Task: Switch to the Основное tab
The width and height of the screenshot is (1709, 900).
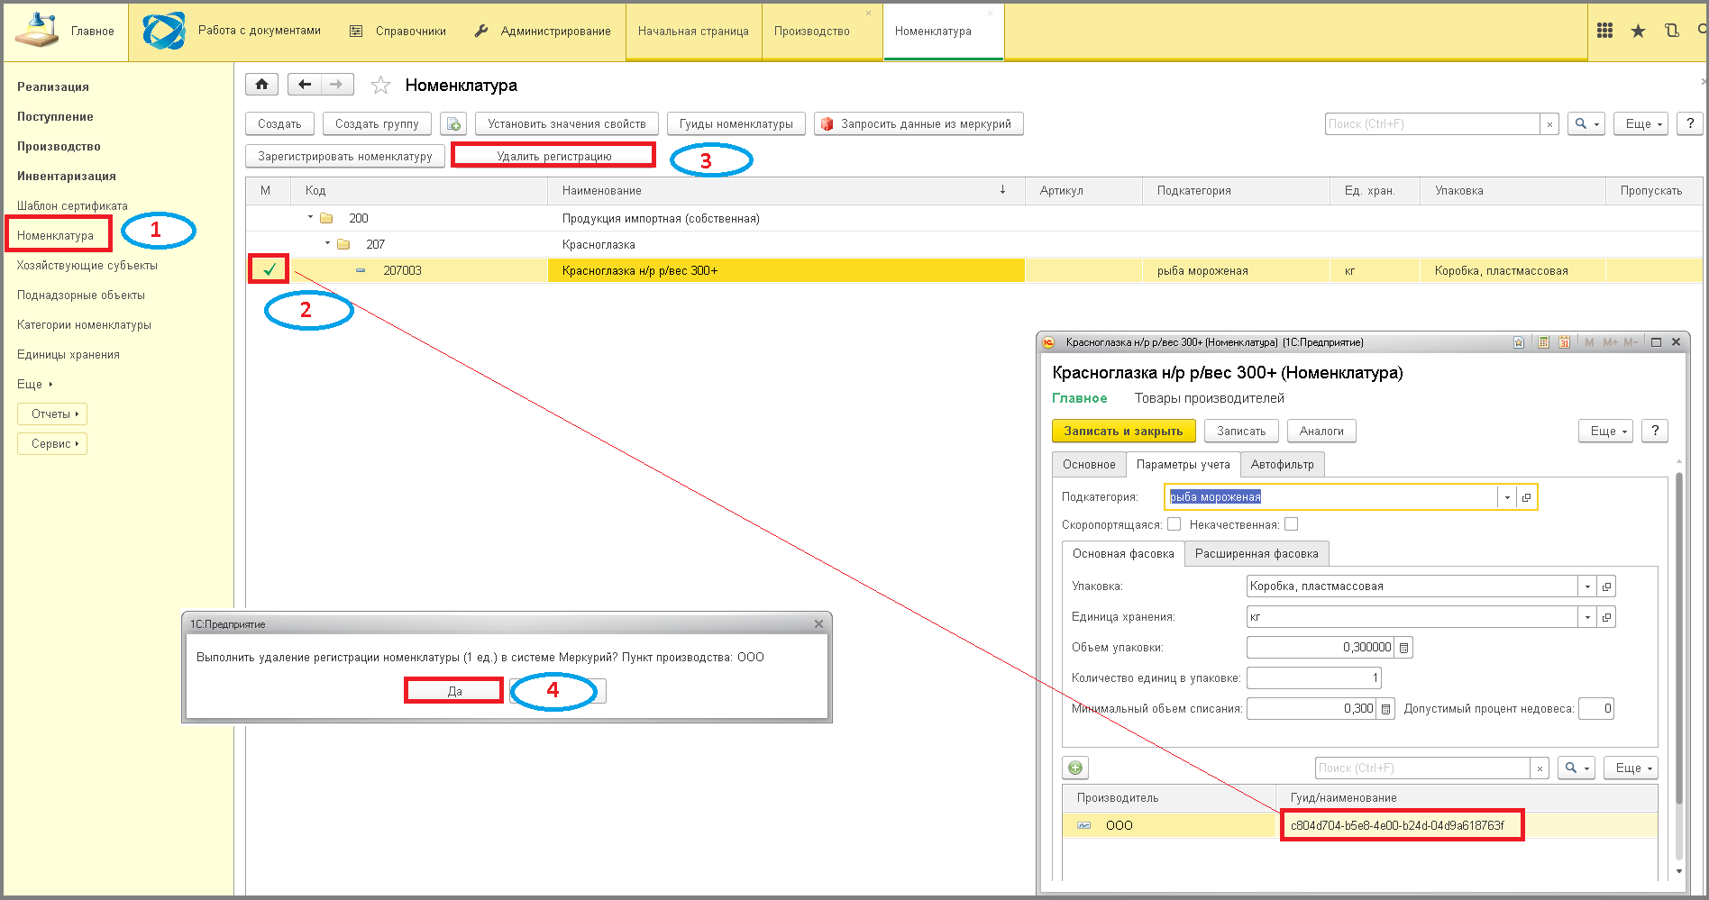Action: coord(1089,465)
